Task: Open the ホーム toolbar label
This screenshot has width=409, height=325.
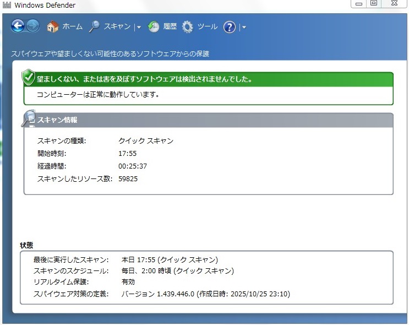Action: coord(72,26)
